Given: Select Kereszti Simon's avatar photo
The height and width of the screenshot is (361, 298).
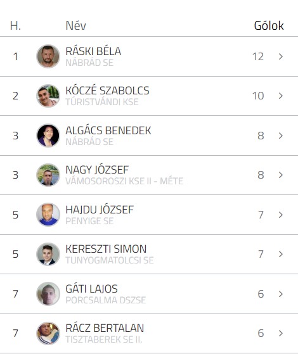Looking at the screenshot, I should tap(48, 254).
